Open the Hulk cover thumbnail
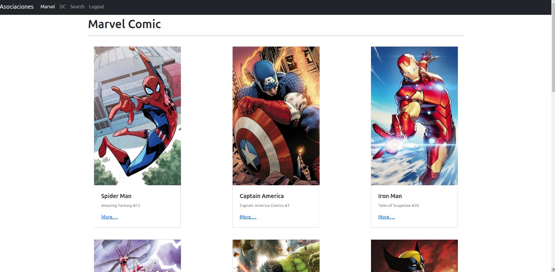 [276, 256]
